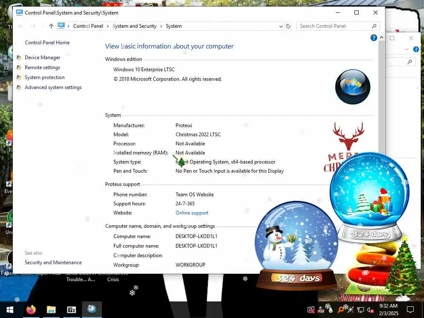Screen dimensions: 424x318
Task: Expand chevron before Control Panel breadcrumb
Action: 68,26
